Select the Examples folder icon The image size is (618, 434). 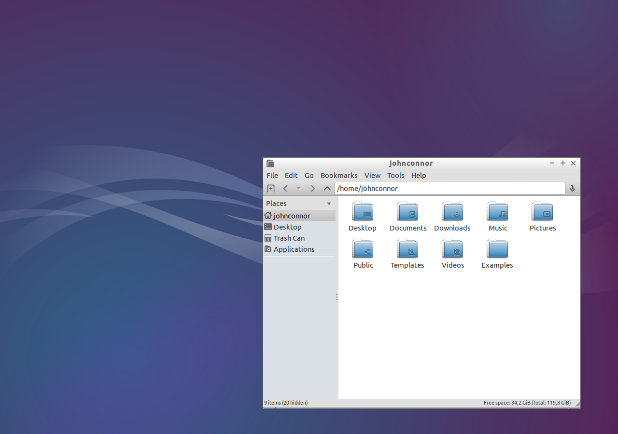(497, 249)
